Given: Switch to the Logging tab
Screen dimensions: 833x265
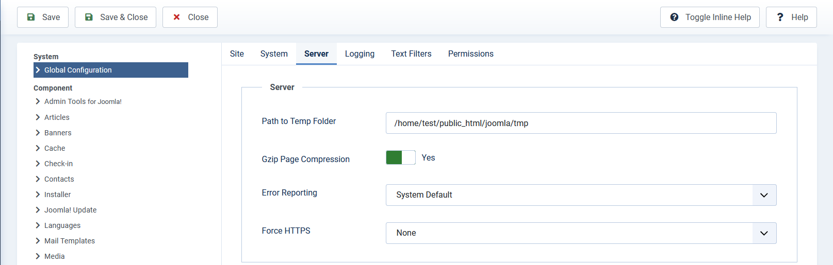Looking at the screenshot, I should click(x=360, y=54).
